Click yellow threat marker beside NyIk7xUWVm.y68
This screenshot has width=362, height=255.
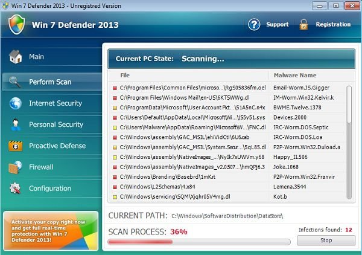tap(115, 158)
